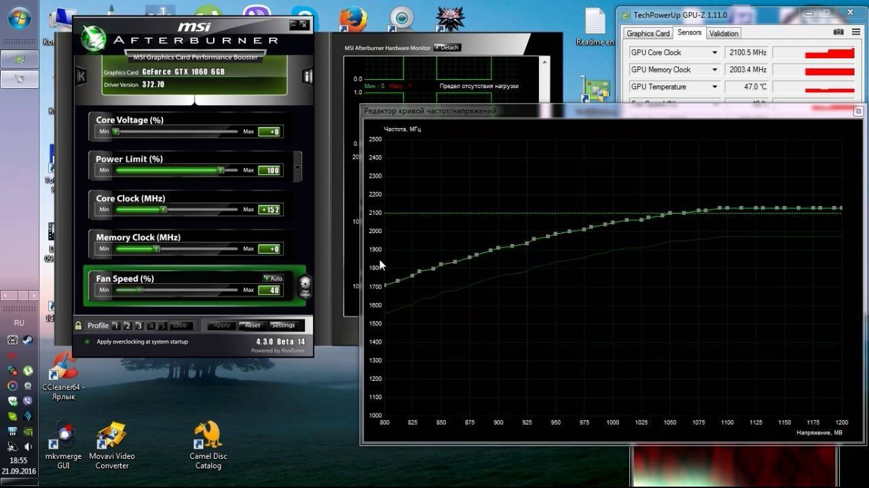Screen dimensions: 869x488
Task: Open the GPU Core Clock sensor dropdown
Action: [714, 53]
